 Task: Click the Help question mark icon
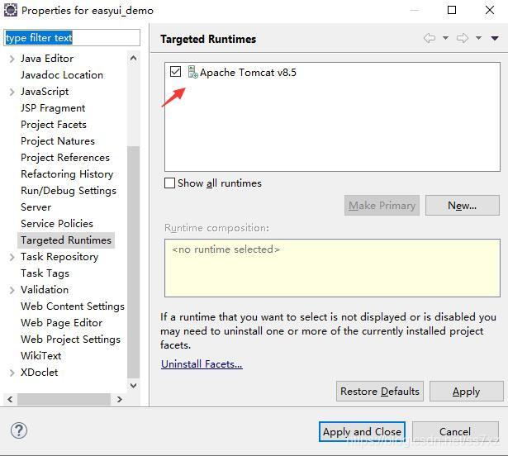[19, 430]
